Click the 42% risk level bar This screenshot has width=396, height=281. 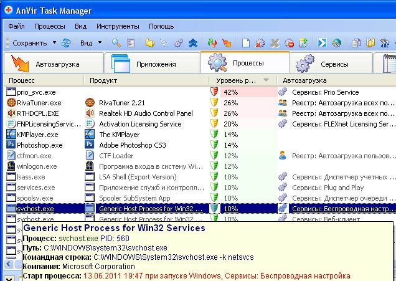tap(249, 92)
